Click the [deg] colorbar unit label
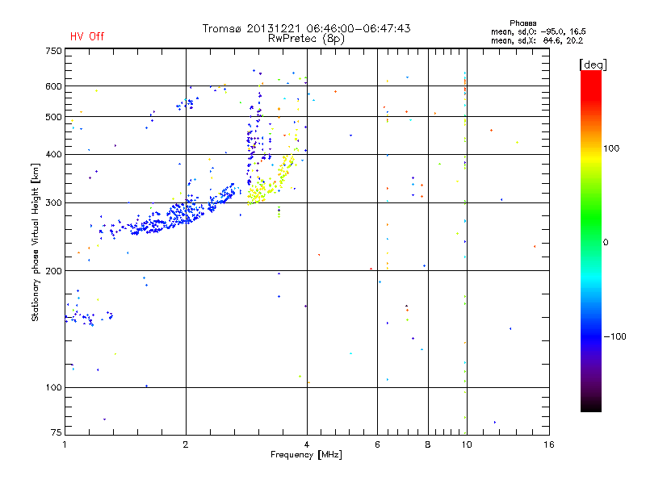 592,64
